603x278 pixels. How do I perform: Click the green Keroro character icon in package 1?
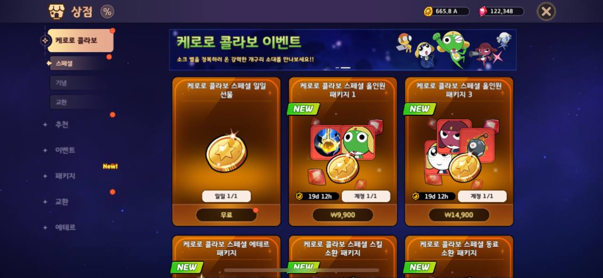tap(358, 143)
